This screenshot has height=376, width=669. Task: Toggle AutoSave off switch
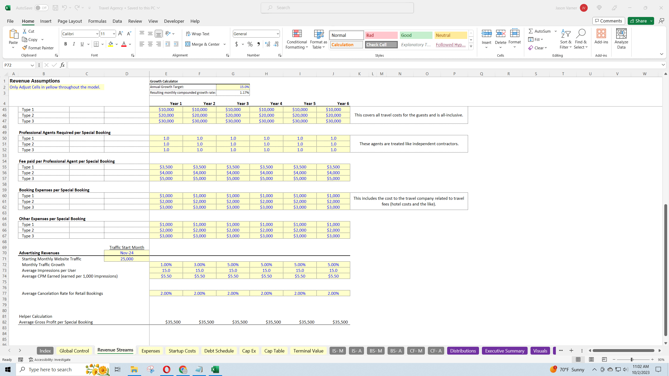(x=41, y=8)
